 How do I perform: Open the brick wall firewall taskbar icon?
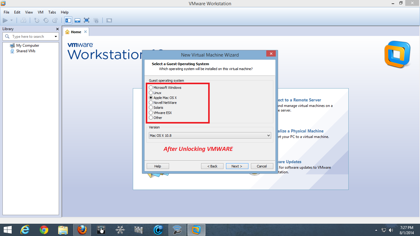(139, 230)
